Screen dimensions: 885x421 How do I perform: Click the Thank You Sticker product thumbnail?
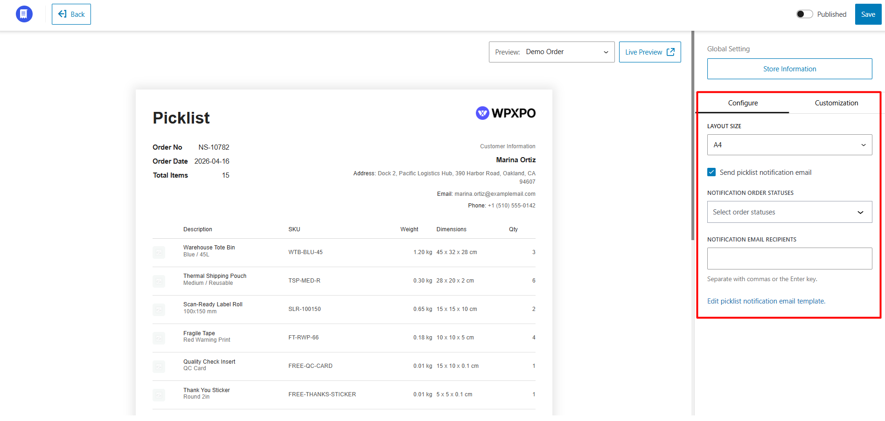(159, 395)
